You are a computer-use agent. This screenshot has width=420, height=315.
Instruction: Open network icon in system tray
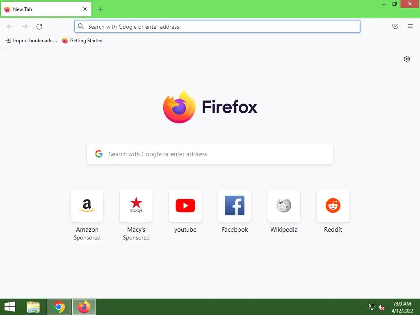(372, 307)
